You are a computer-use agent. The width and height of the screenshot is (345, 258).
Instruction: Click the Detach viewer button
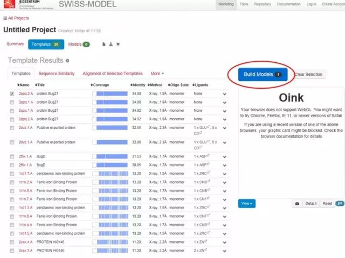pyautogui.click(x=311, y=204)
